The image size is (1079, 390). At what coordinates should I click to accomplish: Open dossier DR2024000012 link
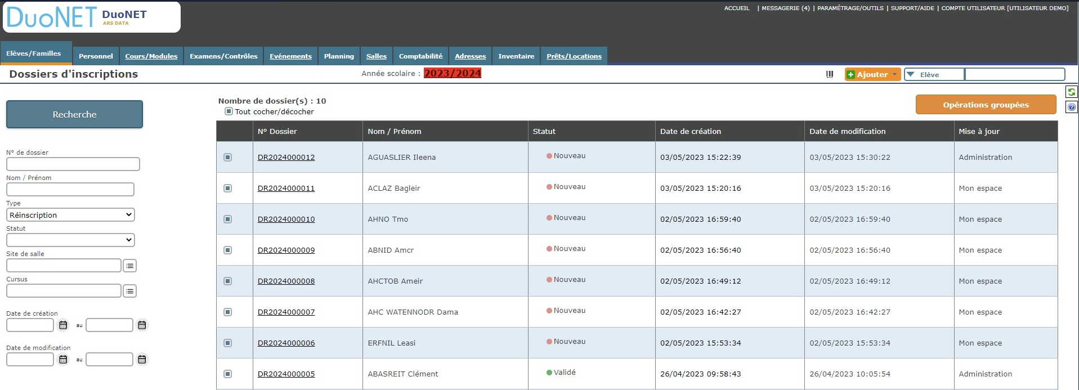(286, 157)
